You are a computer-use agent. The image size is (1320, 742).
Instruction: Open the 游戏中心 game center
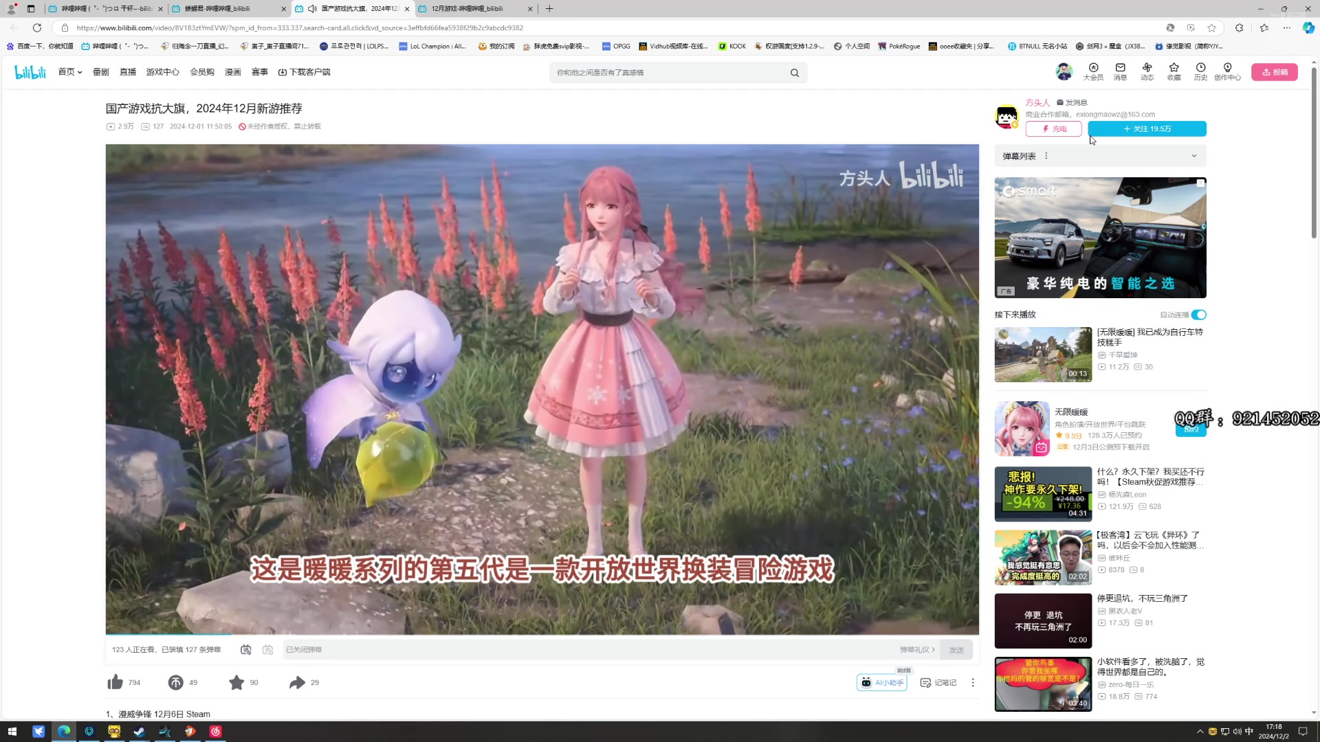[163, 72]
